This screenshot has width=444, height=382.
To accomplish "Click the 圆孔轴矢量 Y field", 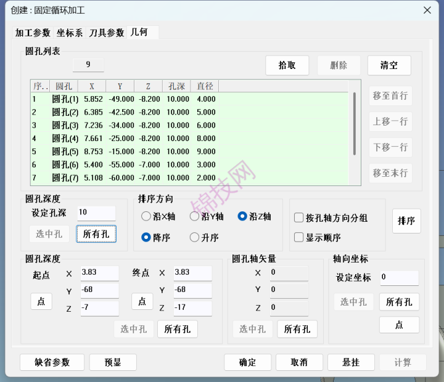I will (x=289, y=291).
